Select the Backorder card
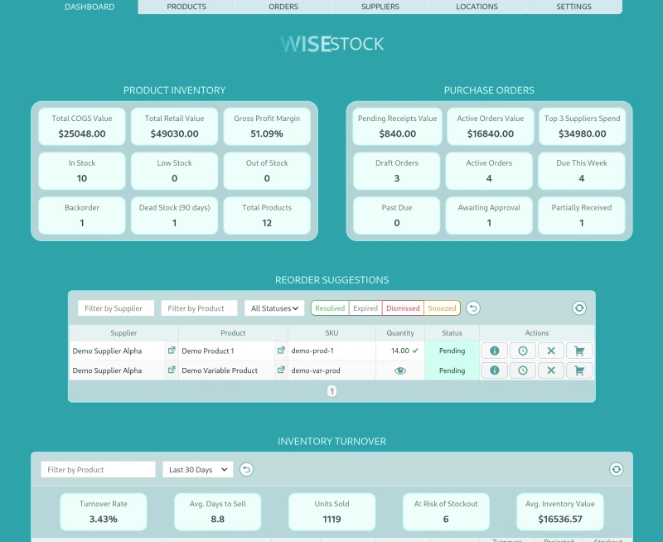 (82, 215)
